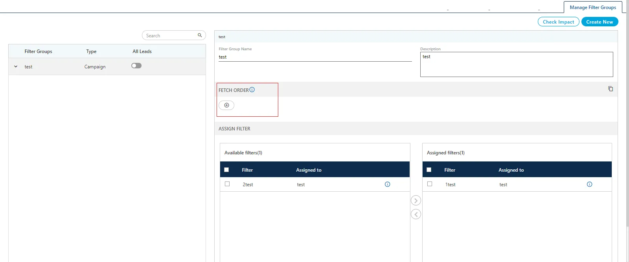629x262 pixels.
Task: Click into the Description text box
Action: tap(517, 64)
